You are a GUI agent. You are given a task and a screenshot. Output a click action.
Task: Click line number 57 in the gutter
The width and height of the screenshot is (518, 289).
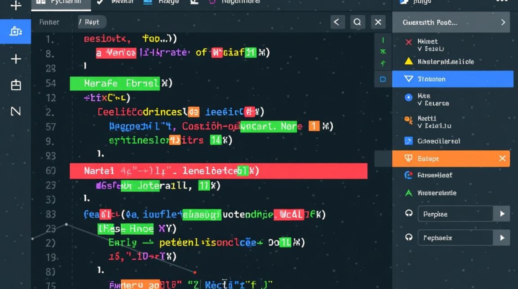coord(50,126)
